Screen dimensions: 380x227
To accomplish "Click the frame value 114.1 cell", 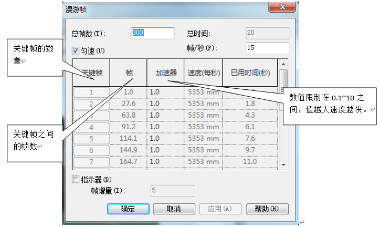I will 129,138.
